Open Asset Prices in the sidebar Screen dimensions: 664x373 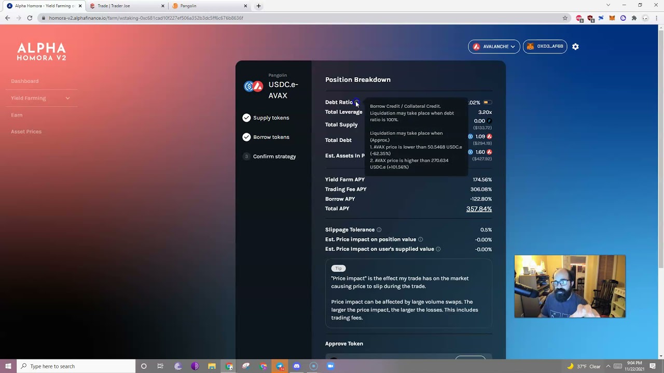click(26, 132)
